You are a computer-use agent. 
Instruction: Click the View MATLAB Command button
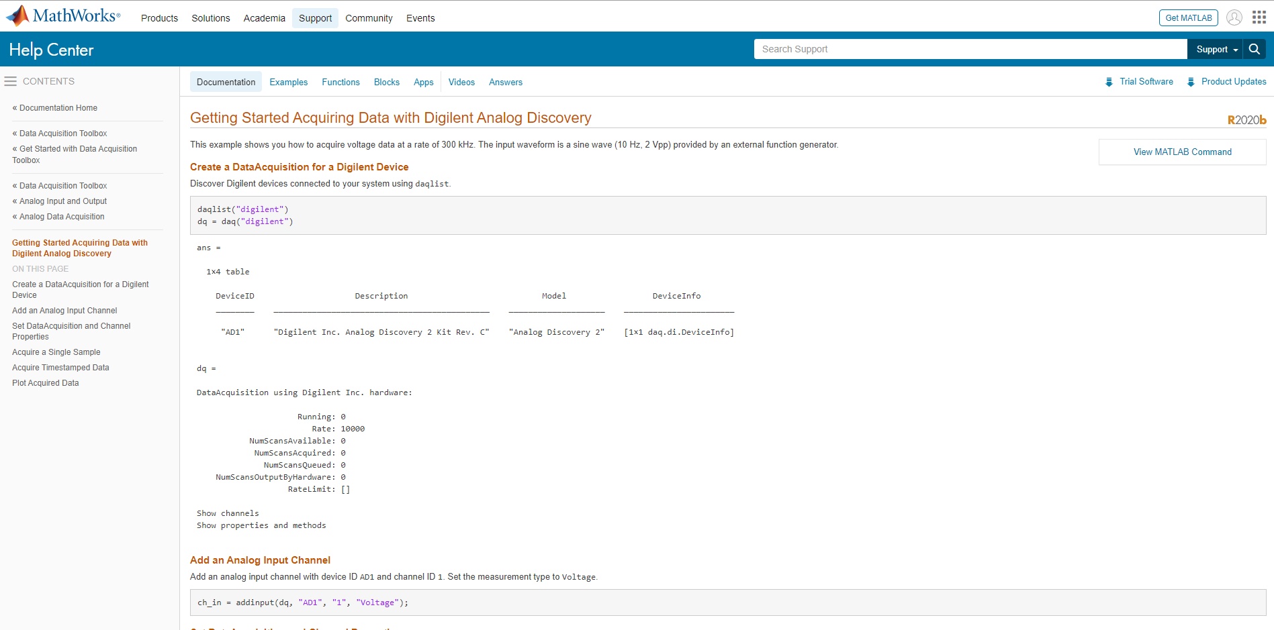click(1182, 152)
